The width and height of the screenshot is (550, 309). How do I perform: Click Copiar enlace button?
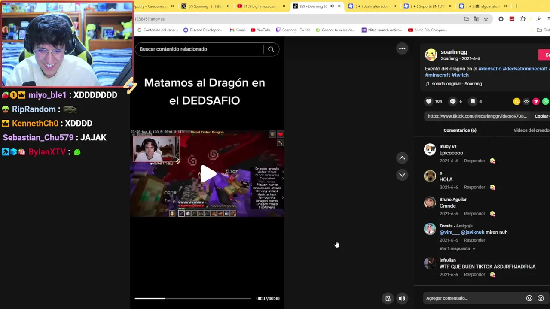pyautogui.click(x=542, y=116)
